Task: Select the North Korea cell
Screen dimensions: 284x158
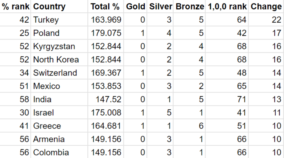Action: pos(56,60)
